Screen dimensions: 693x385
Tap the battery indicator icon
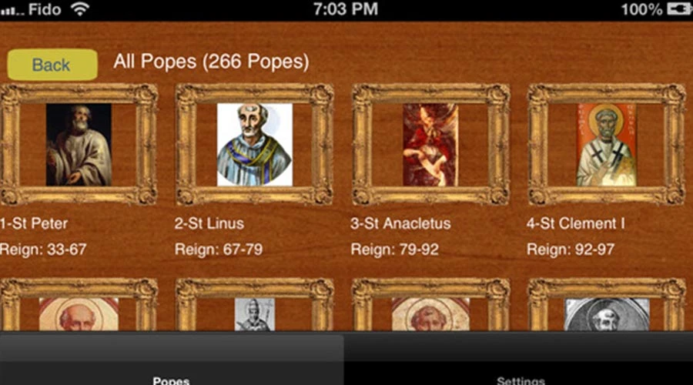tap(679, 8)
